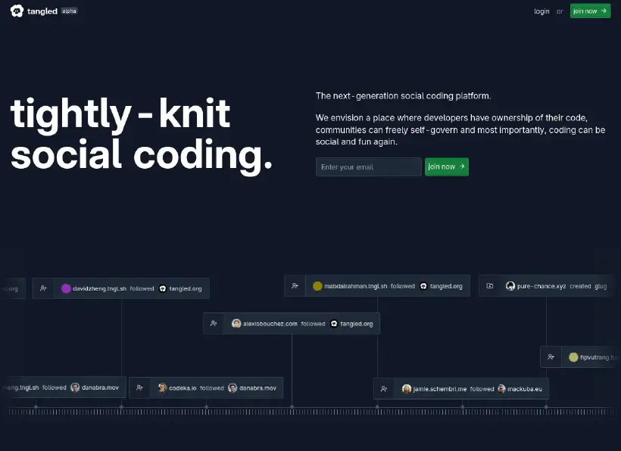Click purple avatar of davidzheng.tngl.sh
621x451 pixels.
tap(66, 289)
